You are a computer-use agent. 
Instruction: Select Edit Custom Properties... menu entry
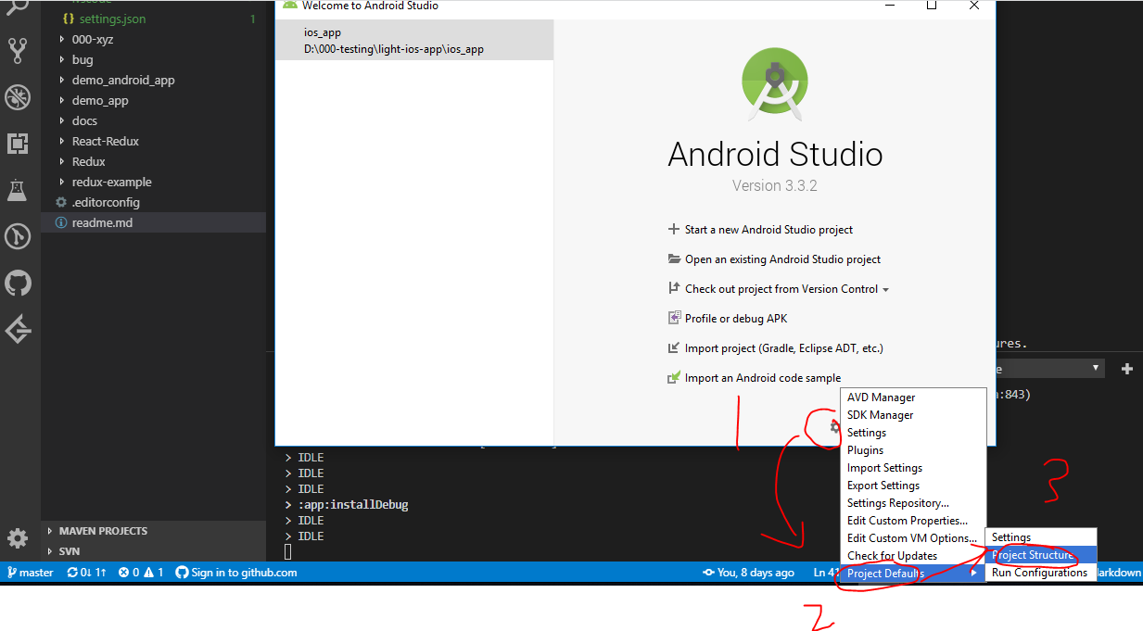[913, 521]
